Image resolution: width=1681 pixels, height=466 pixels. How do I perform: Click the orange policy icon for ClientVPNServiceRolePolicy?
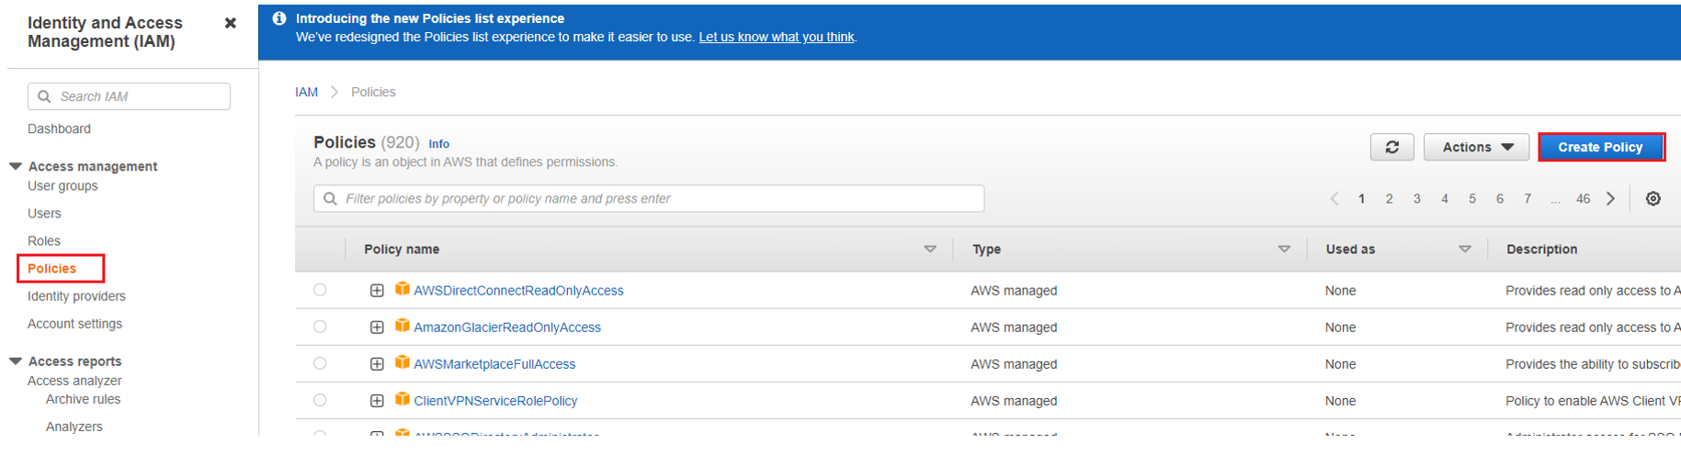(402, 399)
